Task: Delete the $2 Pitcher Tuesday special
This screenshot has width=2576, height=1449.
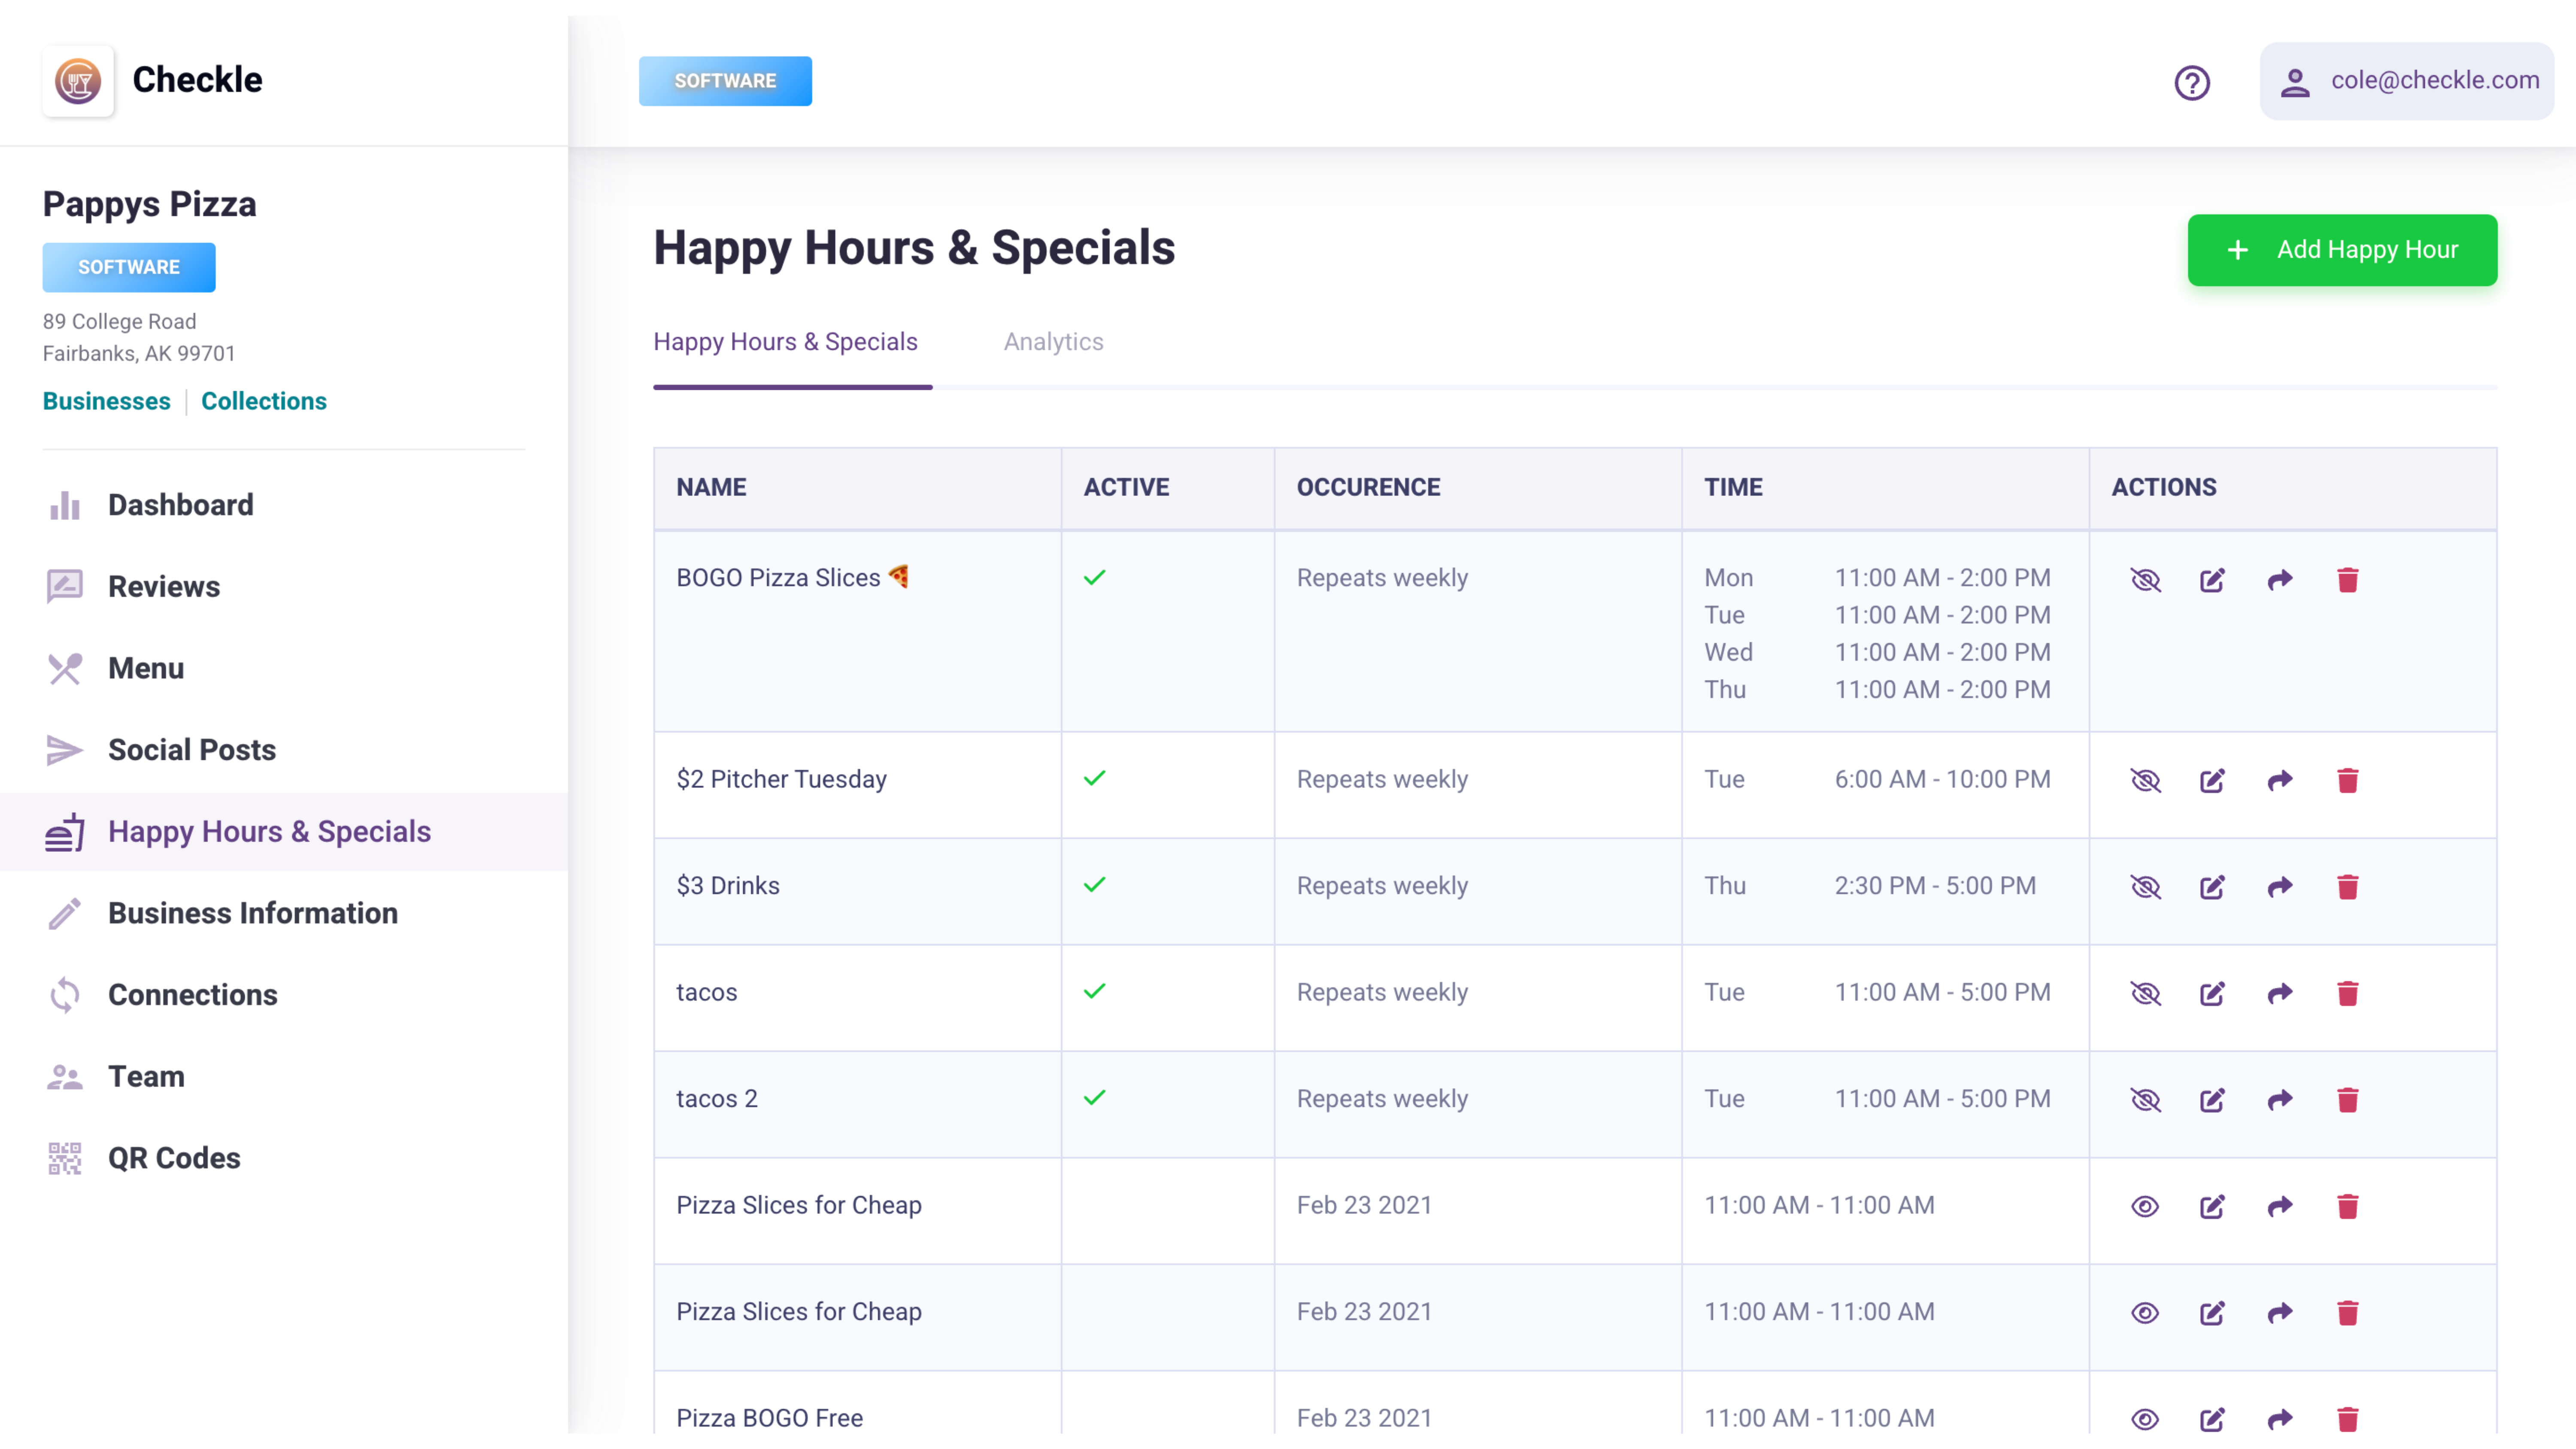Action: tap(2347, 780)
